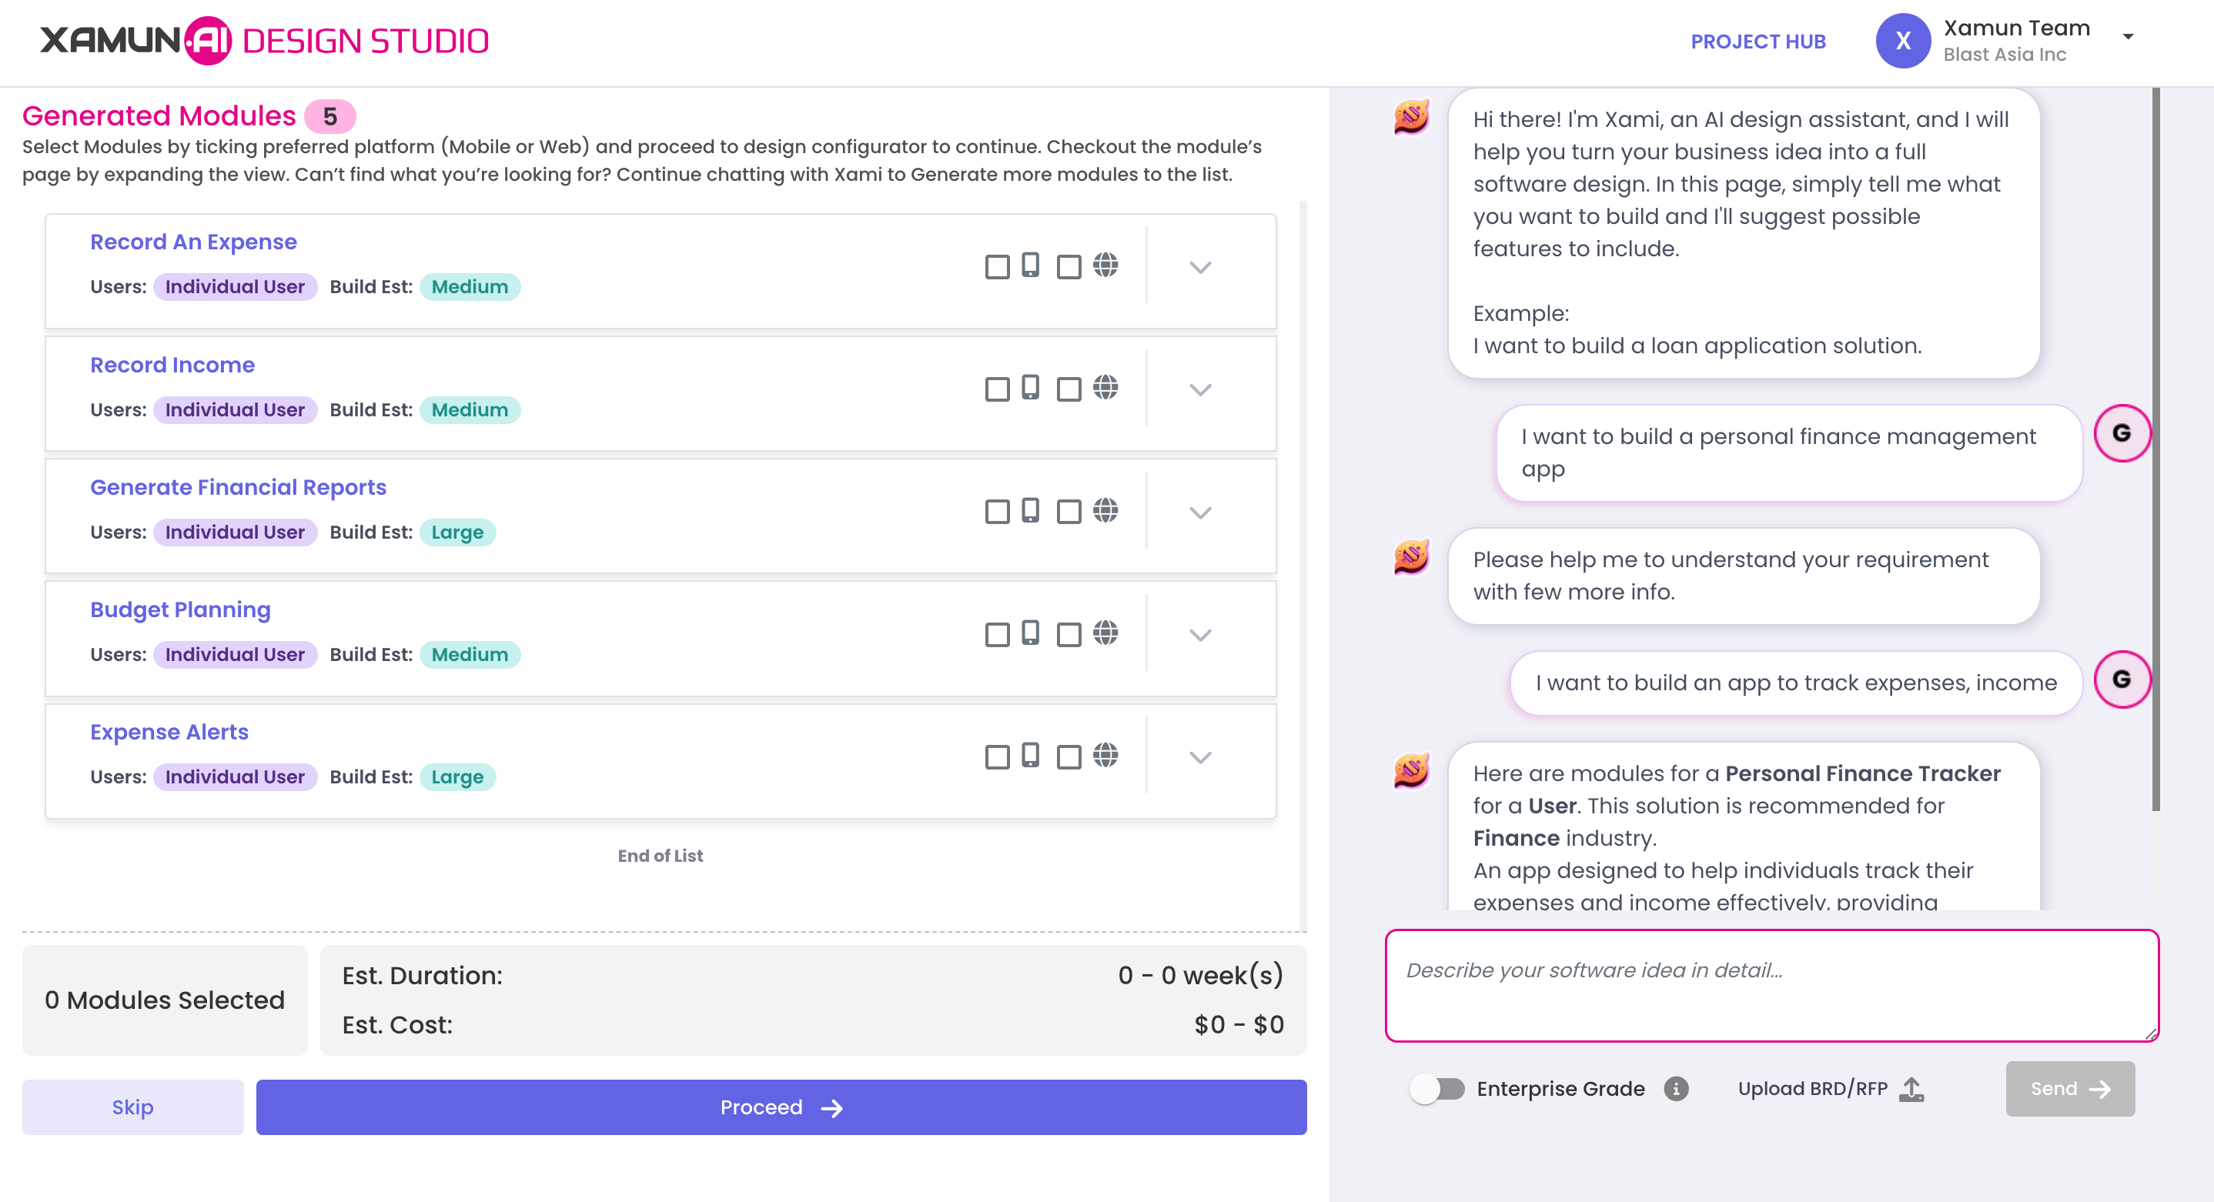
Task: Open the Project Hub page
Action: (x=1757, y=40)
